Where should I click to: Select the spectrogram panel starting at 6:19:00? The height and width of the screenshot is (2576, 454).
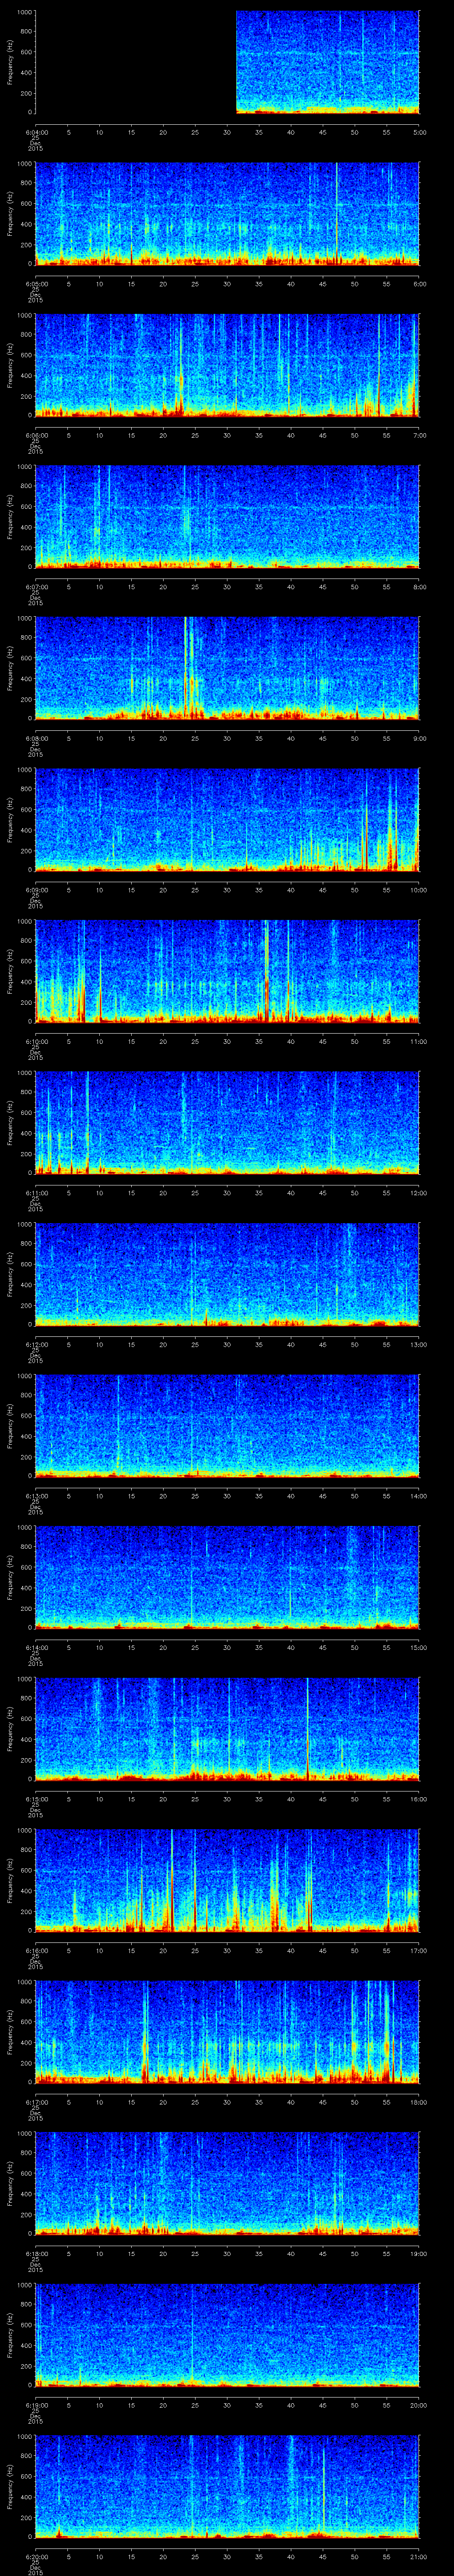pyautogui.click(x=227, y=2335)
